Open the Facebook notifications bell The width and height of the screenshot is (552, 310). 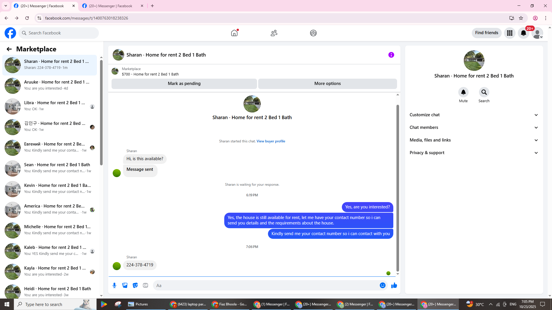point(523,33)
